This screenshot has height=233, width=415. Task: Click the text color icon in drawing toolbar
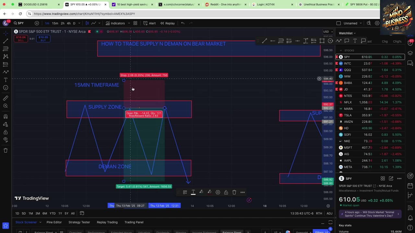pos(193,192)
